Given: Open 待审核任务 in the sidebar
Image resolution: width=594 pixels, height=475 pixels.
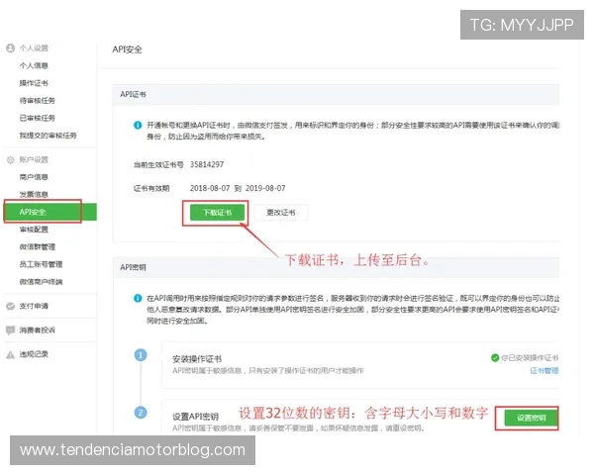Looking at the screenshot, I should coord(38,100).
